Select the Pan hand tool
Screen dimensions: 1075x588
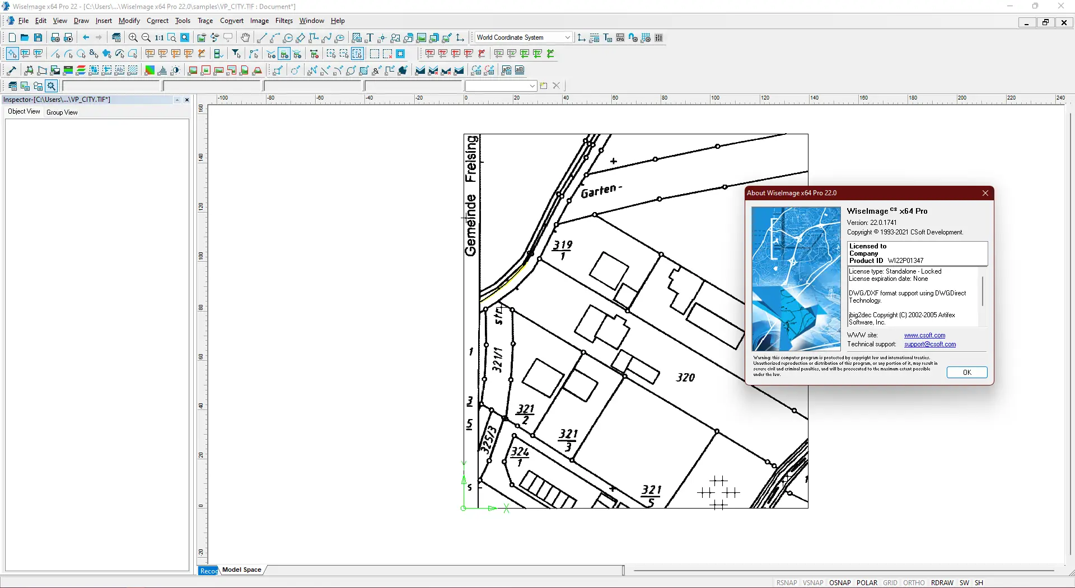coord(245,37)
